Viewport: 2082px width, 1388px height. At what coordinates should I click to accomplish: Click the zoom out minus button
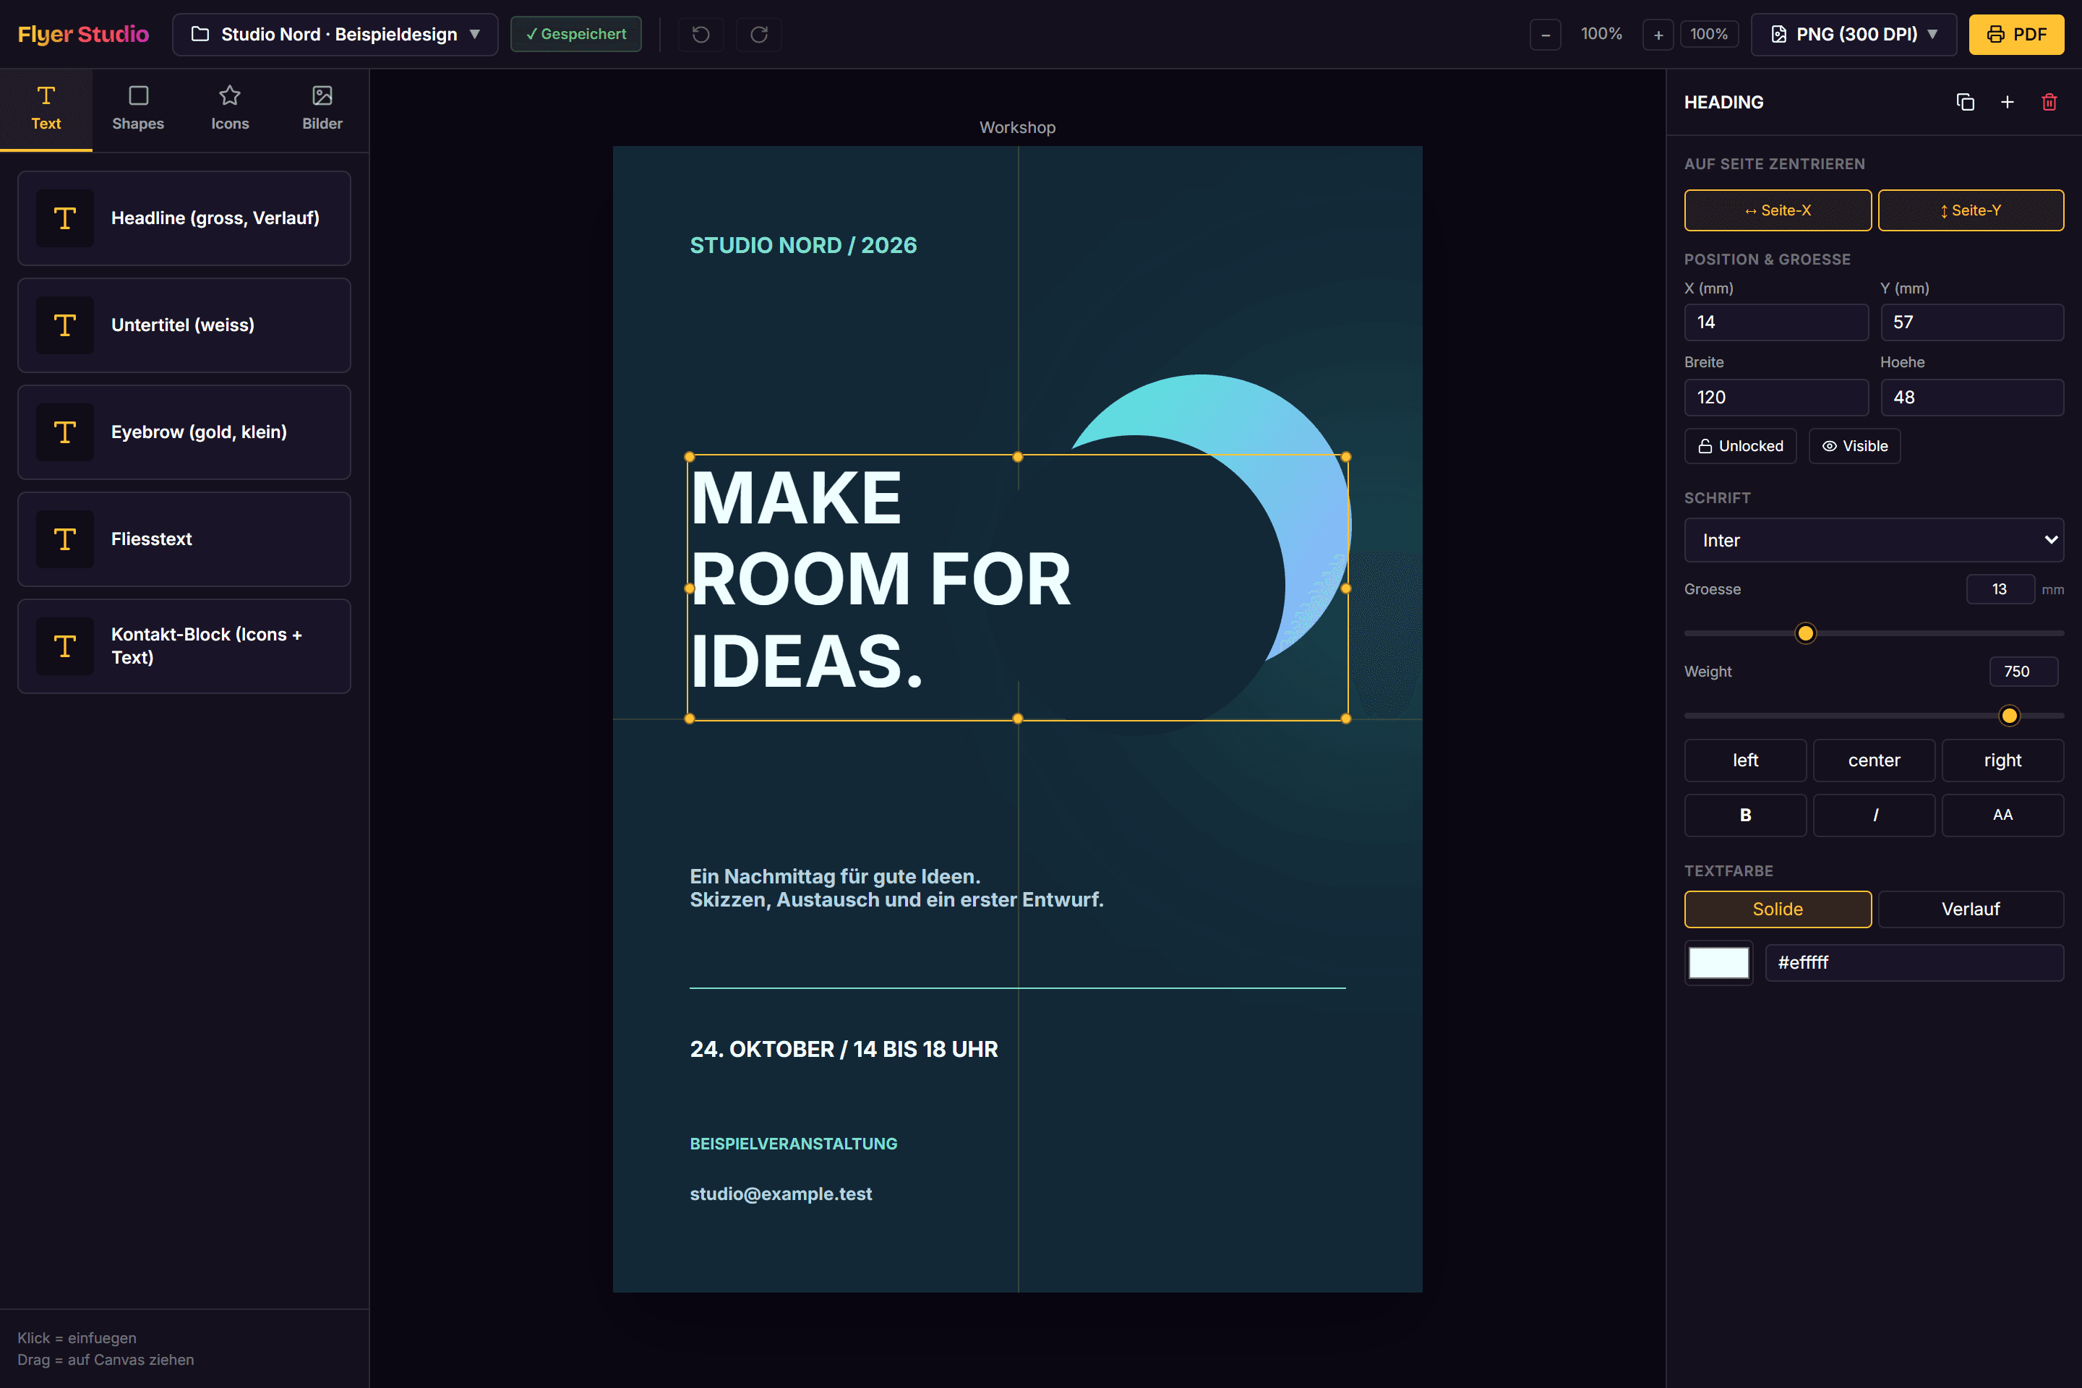(x=1546, y=35)
